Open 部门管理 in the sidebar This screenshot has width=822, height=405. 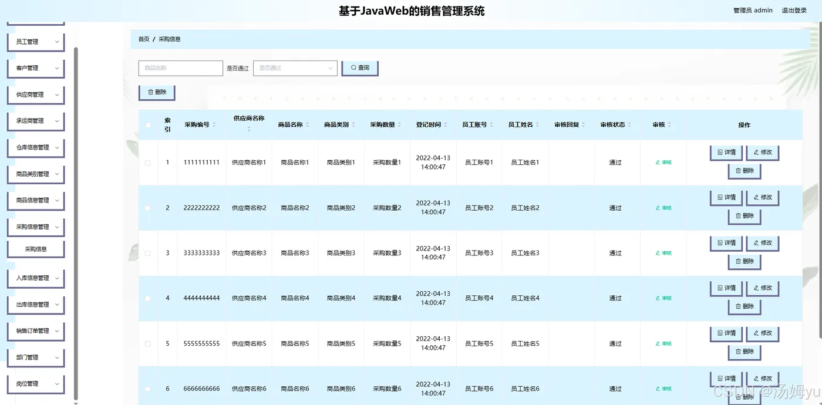(36, 357)
